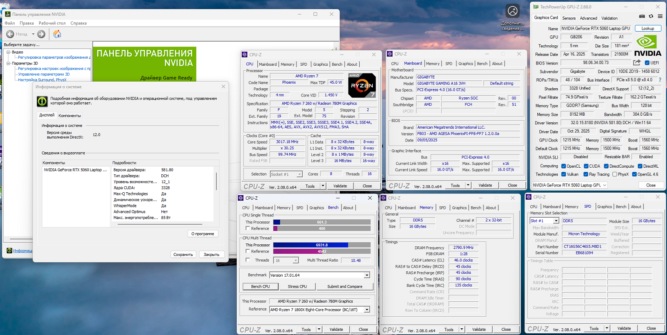Image resolution: width=667 pixels, height=335 pixels.
Task: Click the BIOS share/export icon
Action: [x=637, y=63]
